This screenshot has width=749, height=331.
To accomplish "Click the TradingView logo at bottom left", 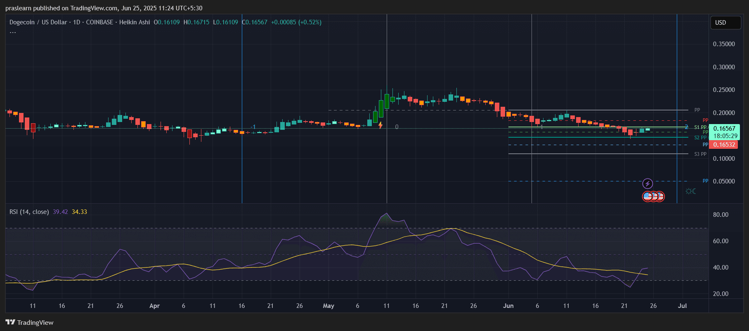I will click(29, 322).
